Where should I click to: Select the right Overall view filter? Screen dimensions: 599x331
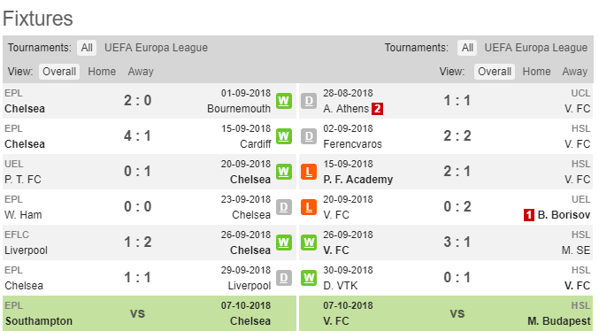click(x=495, y=72)
